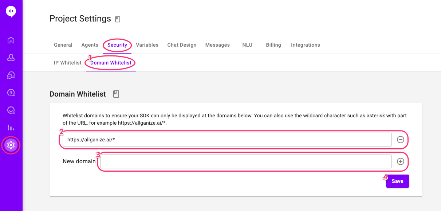The width and height of the screenshot is (441, 211).
Task: Open the user profile icon in the sidebar
Action: [11, 58]
